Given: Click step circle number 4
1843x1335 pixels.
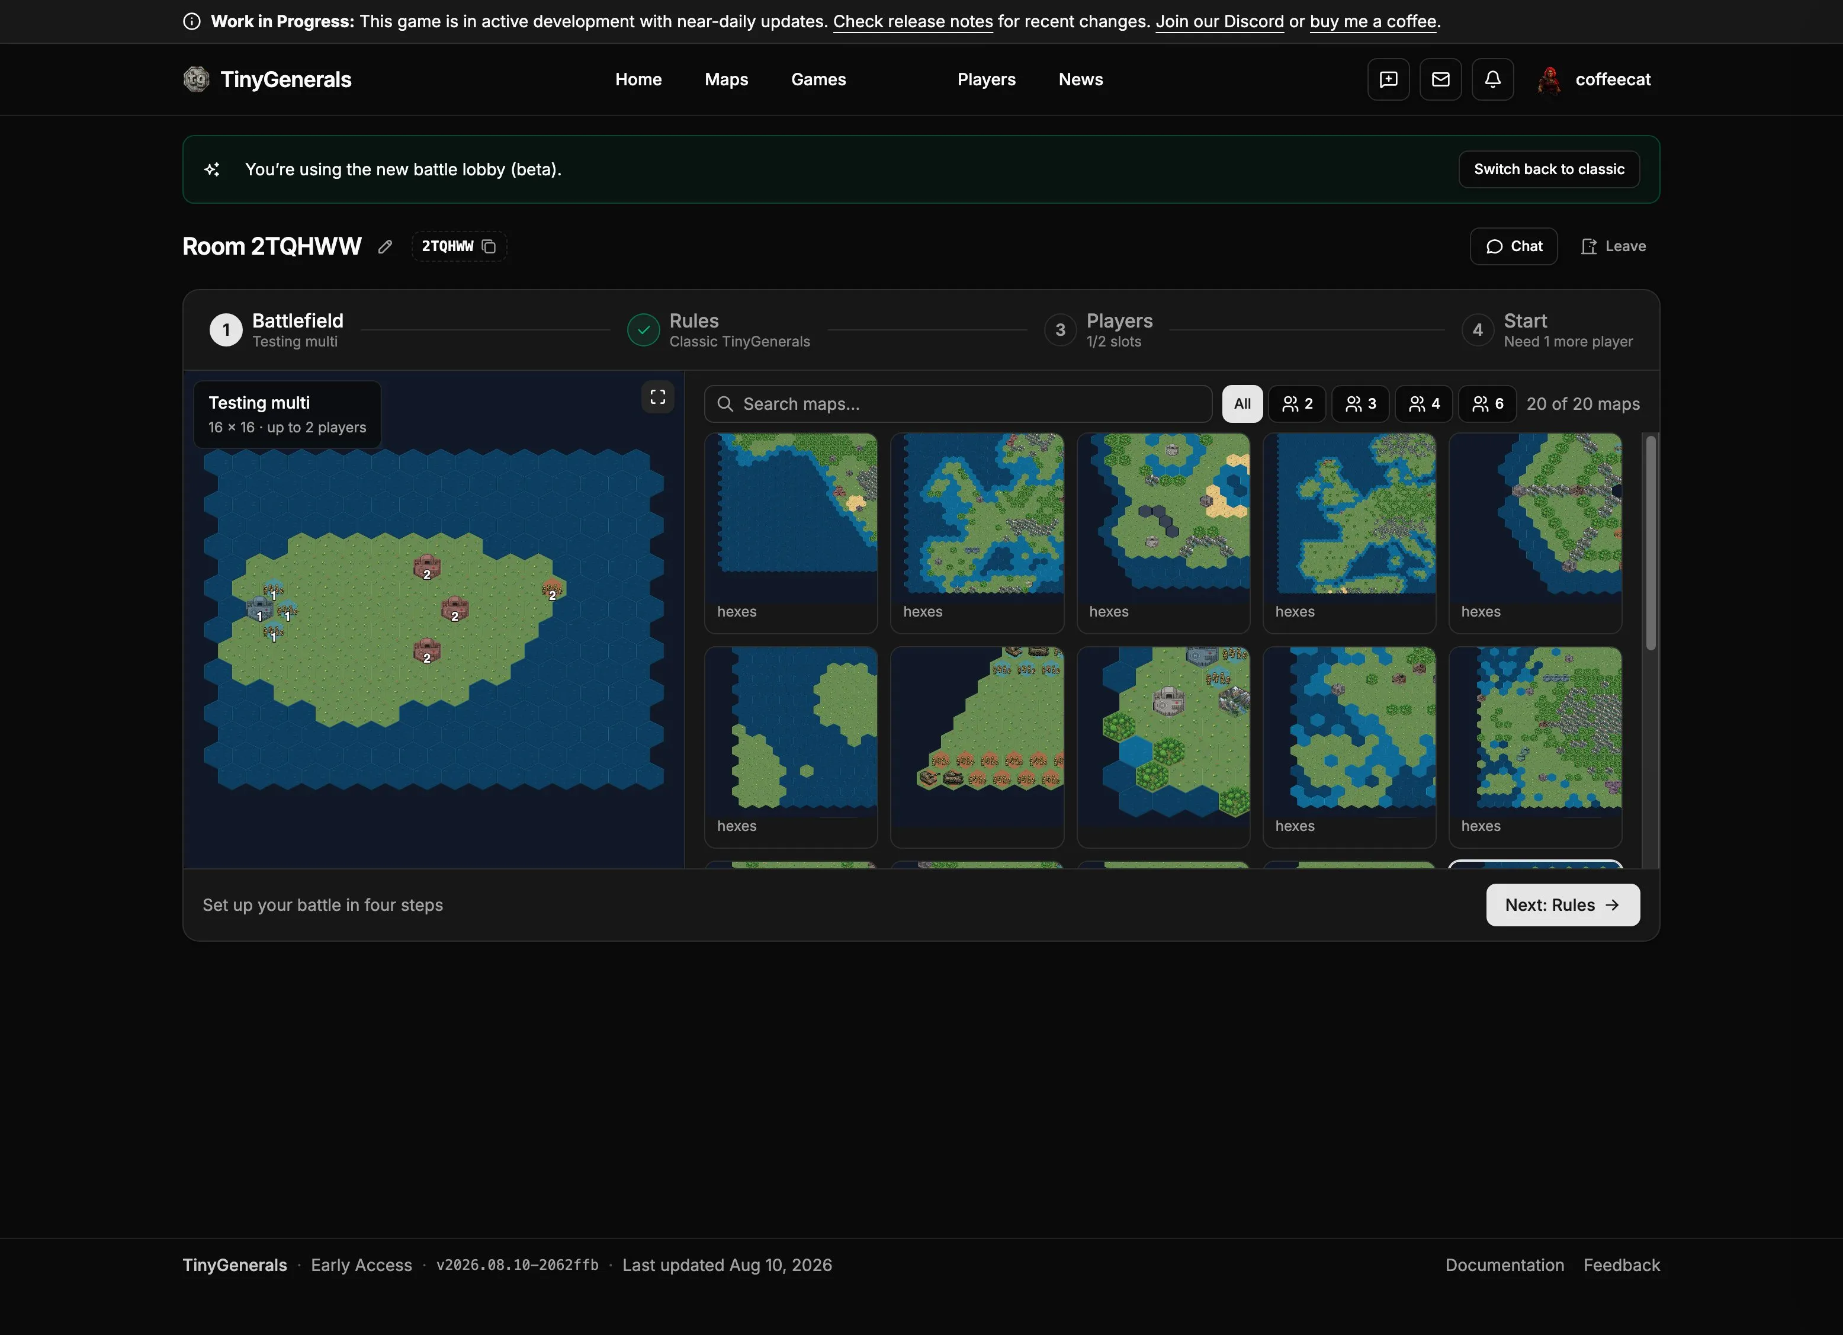Looking at the screenshot, I should tap(1478, 330).
